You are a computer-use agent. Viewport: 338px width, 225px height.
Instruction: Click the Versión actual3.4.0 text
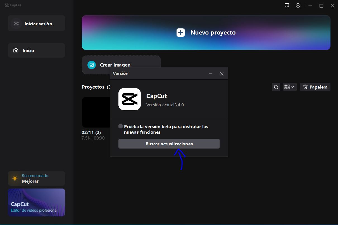(165, 105)
